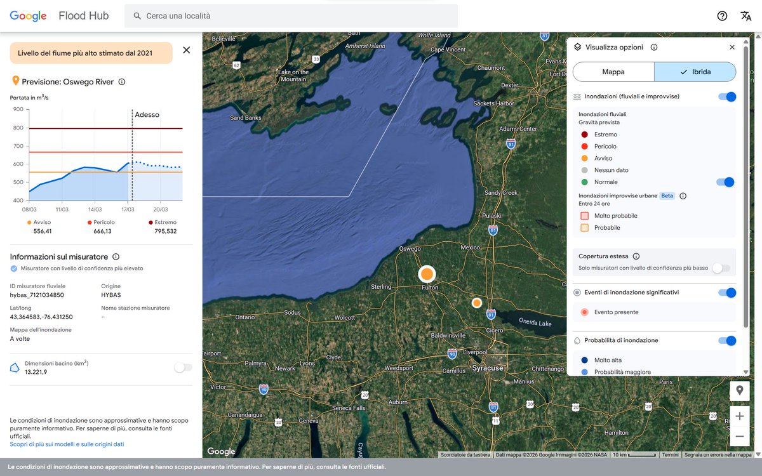Enable the Dimensioni bacino switch
762x476 pixels.
click(183, 367)
